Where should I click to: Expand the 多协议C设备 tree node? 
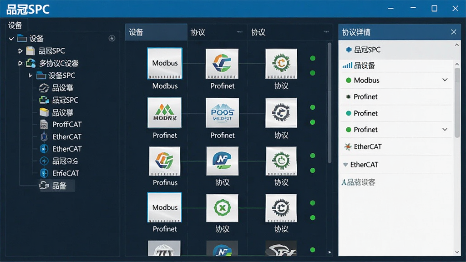20,63
